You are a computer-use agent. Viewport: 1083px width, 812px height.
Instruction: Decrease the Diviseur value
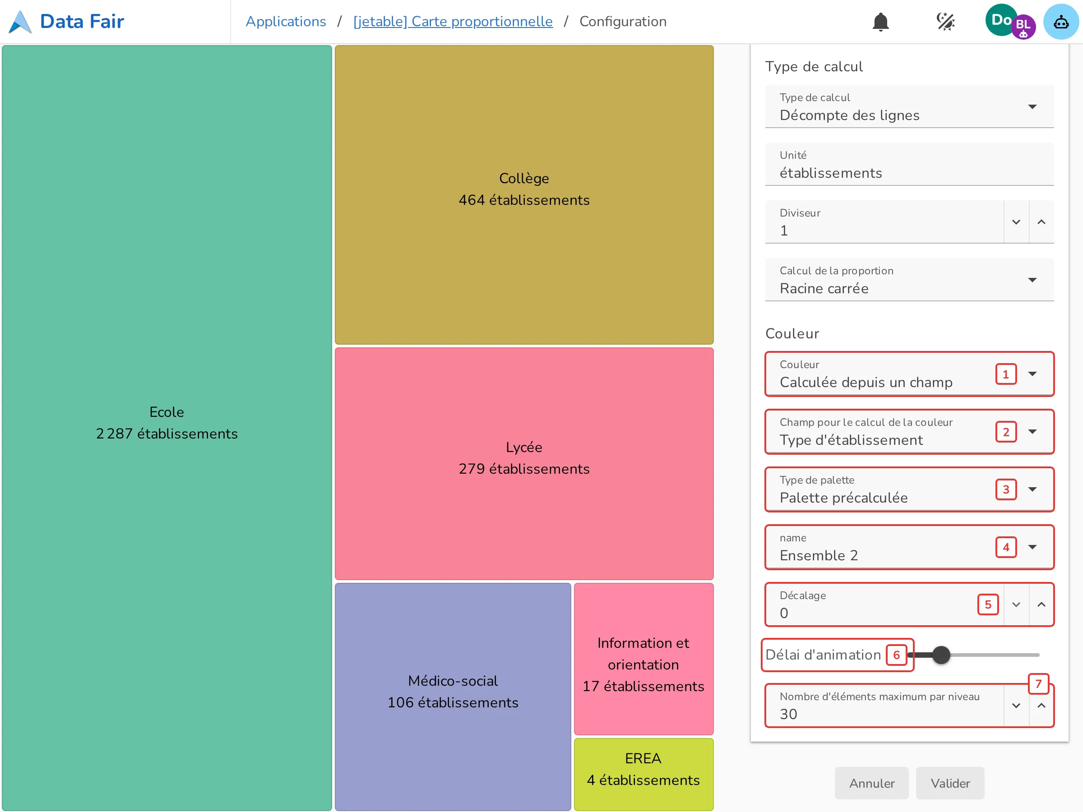1016,222
